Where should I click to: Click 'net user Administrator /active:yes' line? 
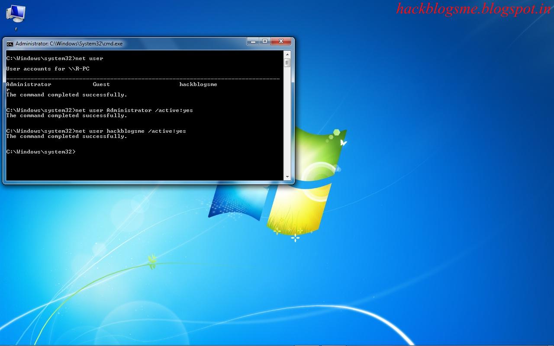(100, 110)
